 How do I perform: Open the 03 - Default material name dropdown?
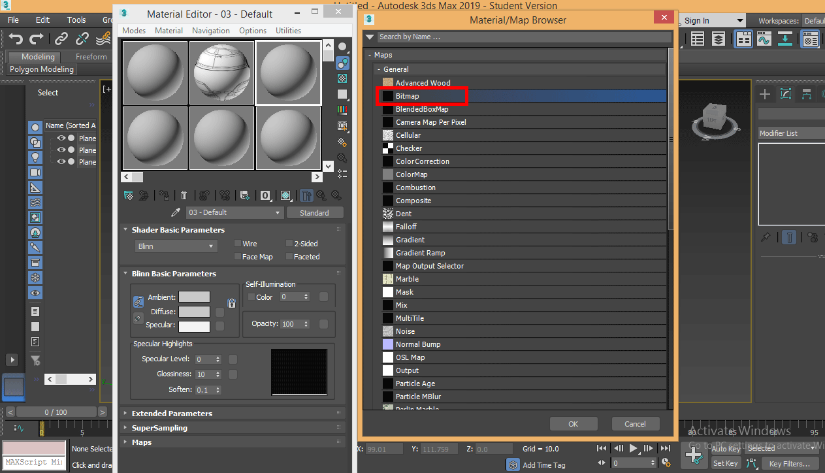click(x=235, y=212)
